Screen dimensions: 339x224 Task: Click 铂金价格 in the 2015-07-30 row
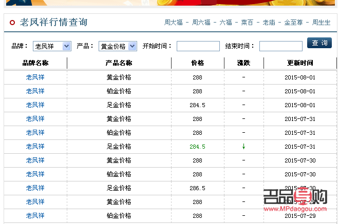(119, 174)
